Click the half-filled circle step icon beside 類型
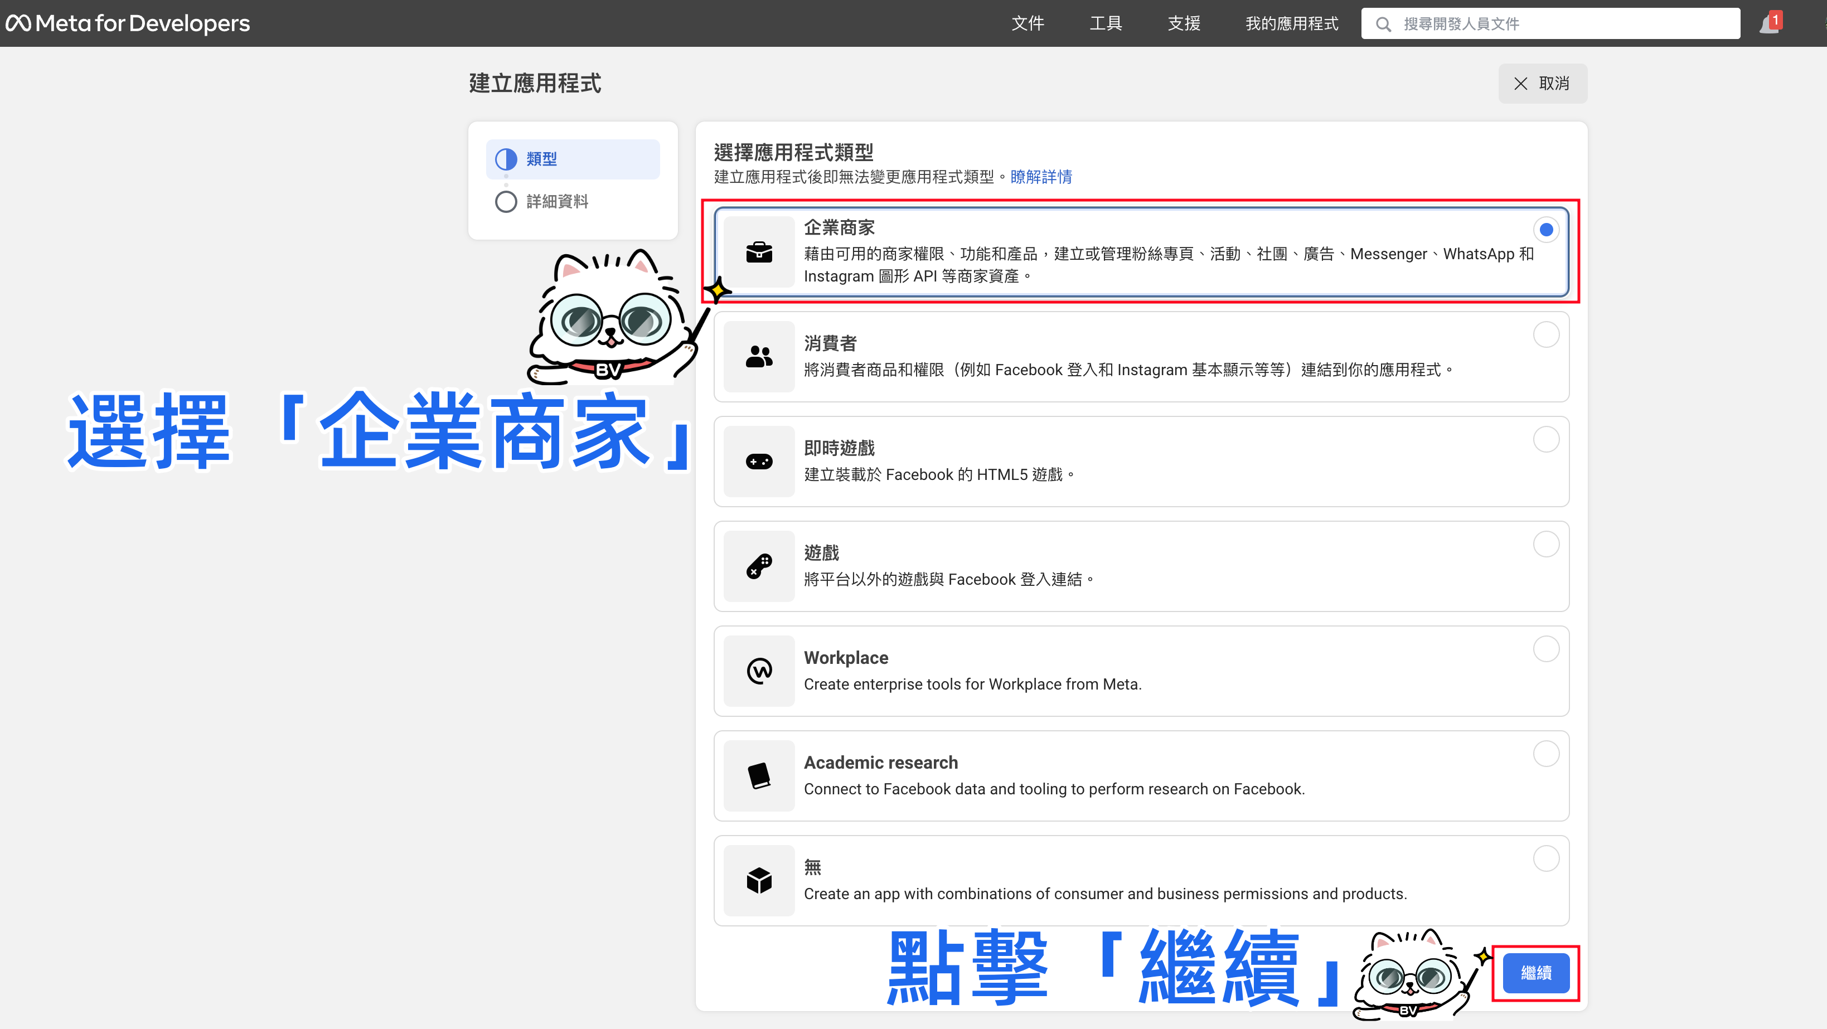Image resolution: width=1827 pixels, height=1029 pixels. click(506, 159)
